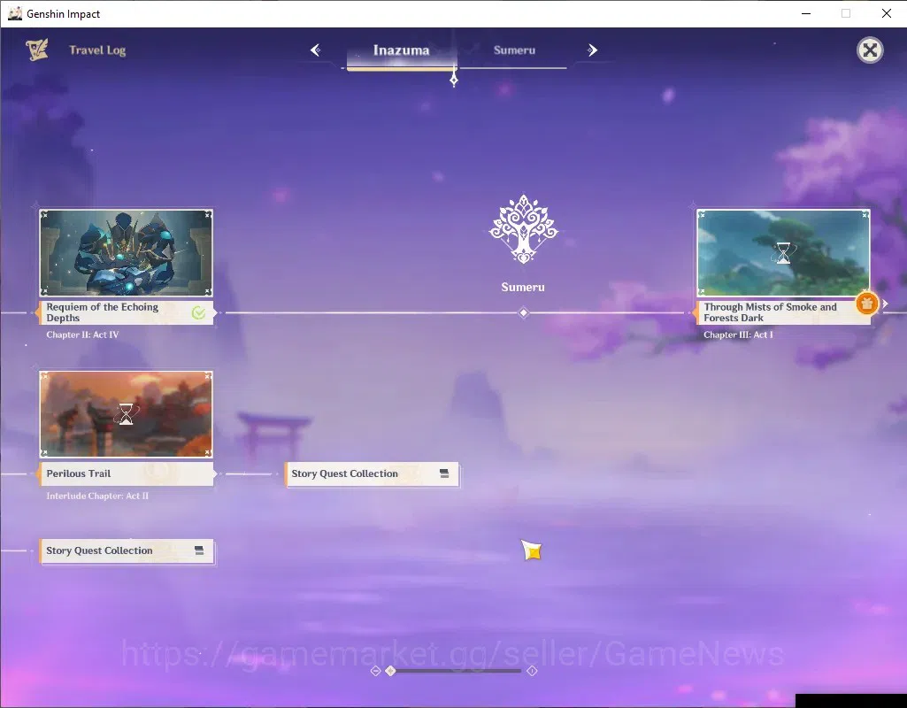This screenshot has width=907, height=708.
Task: Click the bottom scroll slider track
Action: (x=455, y=671)
